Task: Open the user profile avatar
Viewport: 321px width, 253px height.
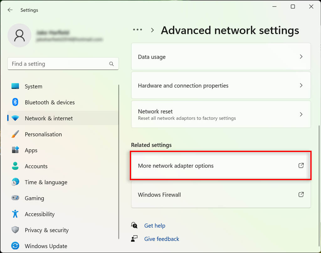Action: click(x=19, y=35)
